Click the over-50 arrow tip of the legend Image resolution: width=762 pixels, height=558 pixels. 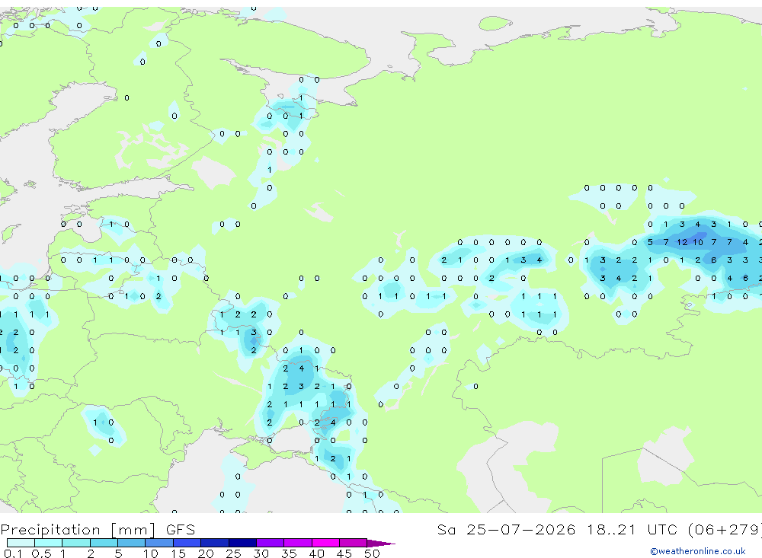click(x=381, y=543)
